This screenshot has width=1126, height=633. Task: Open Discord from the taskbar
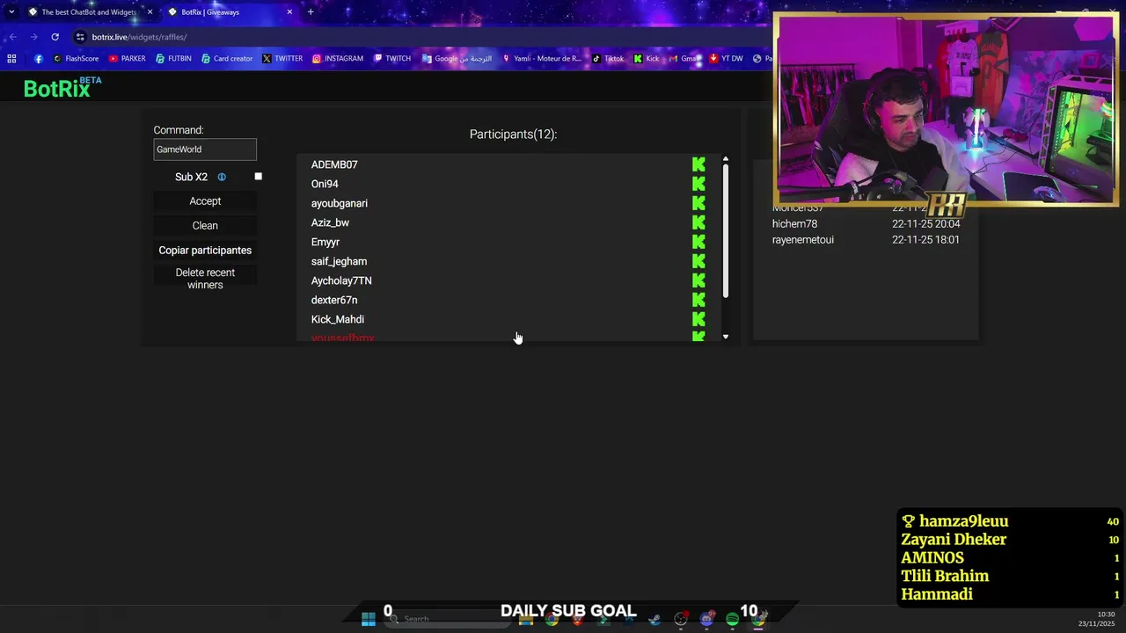(706, 619)
